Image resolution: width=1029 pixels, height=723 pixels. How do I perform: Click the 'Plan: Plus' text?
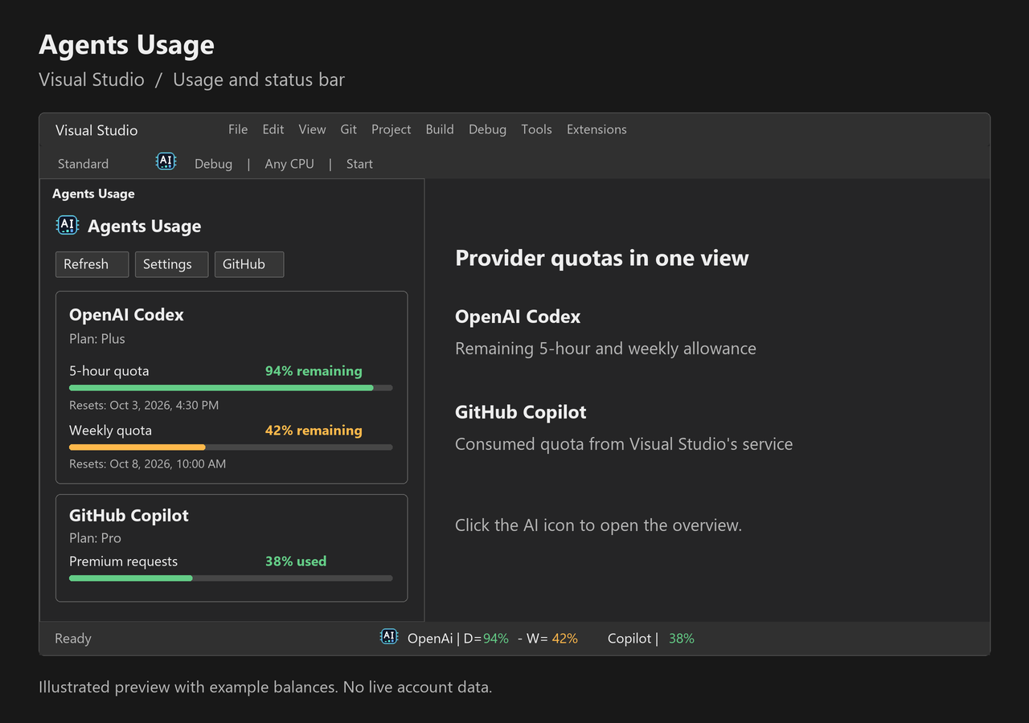pyautogui.click(x=97, y=339)
